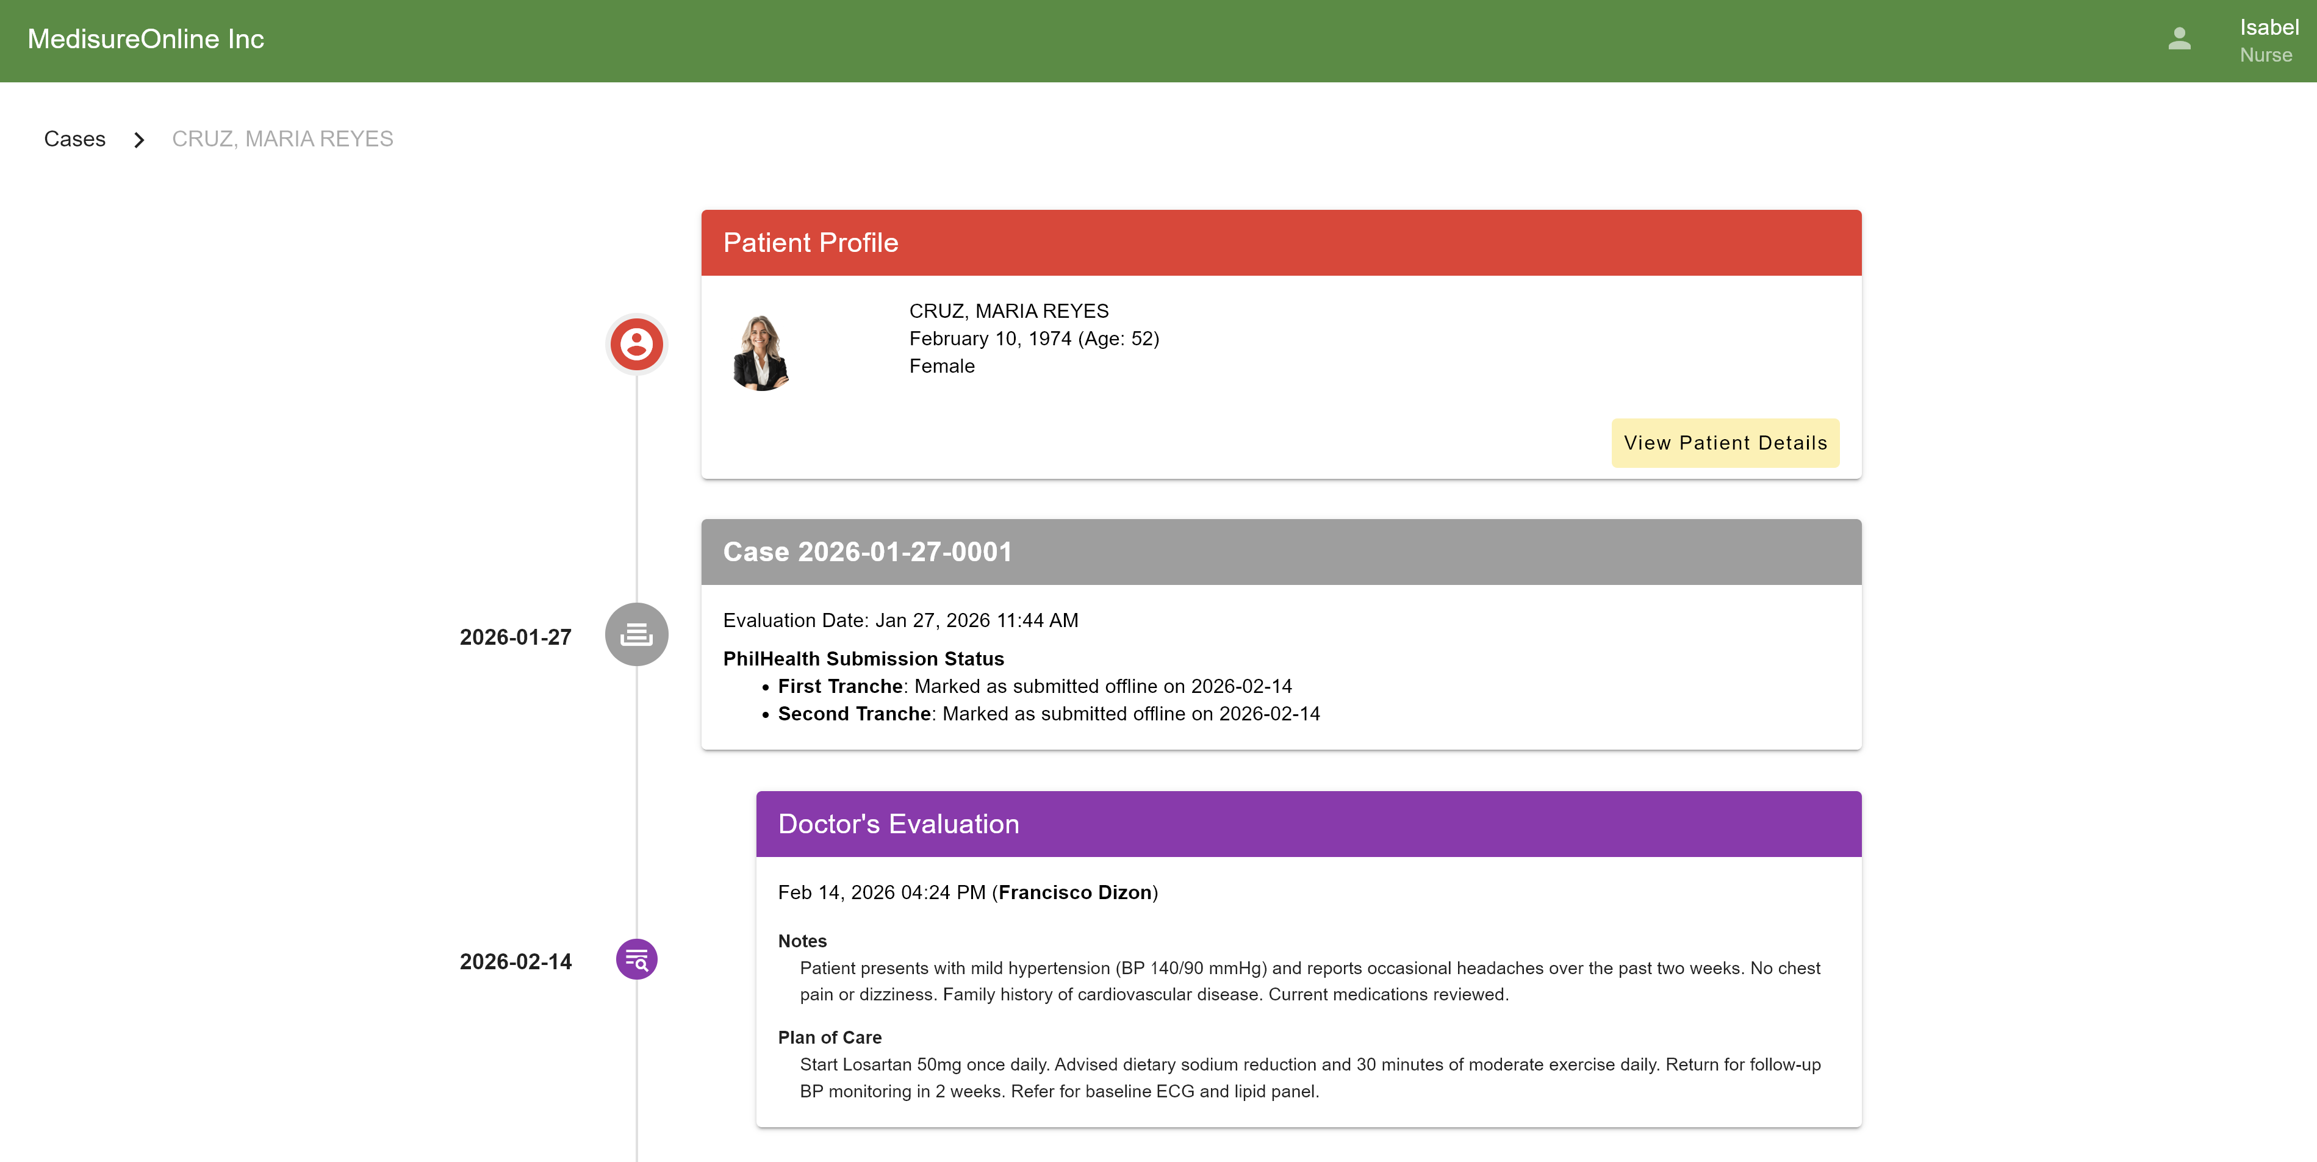Click the printer-style icon on the case node
2317x1162 pixels.
pyautogui.click(x=636, y=634)
